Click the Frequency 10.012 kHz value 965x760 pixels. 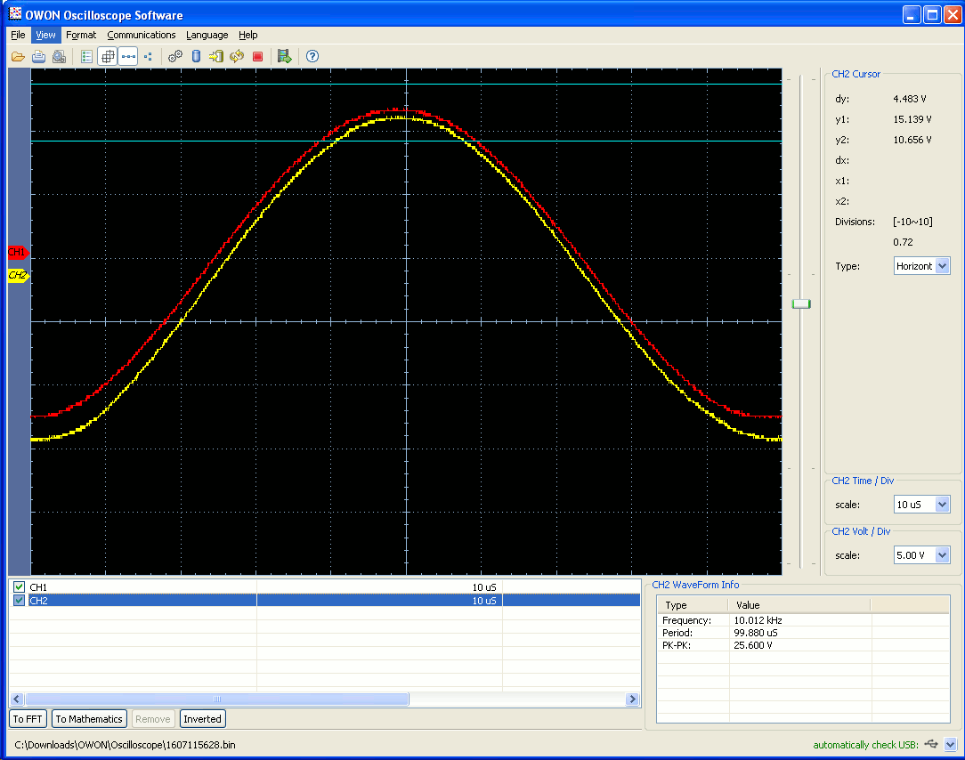tap(758, 620)
